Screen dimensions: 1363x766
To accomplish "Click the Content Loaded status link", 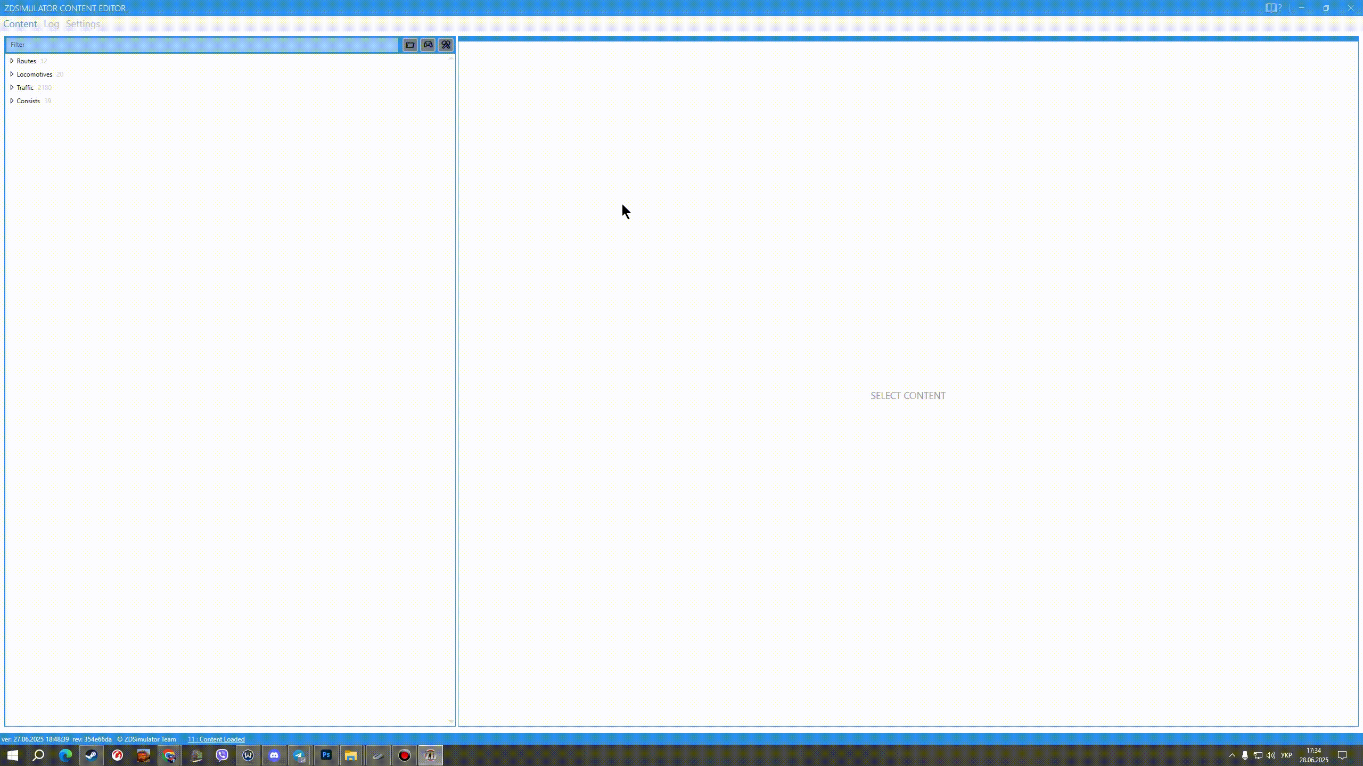I will (216, 739).
